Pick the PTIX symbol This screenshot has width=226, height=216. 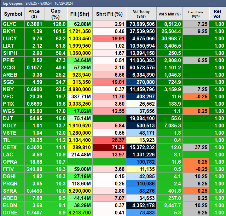click(13, 104)
